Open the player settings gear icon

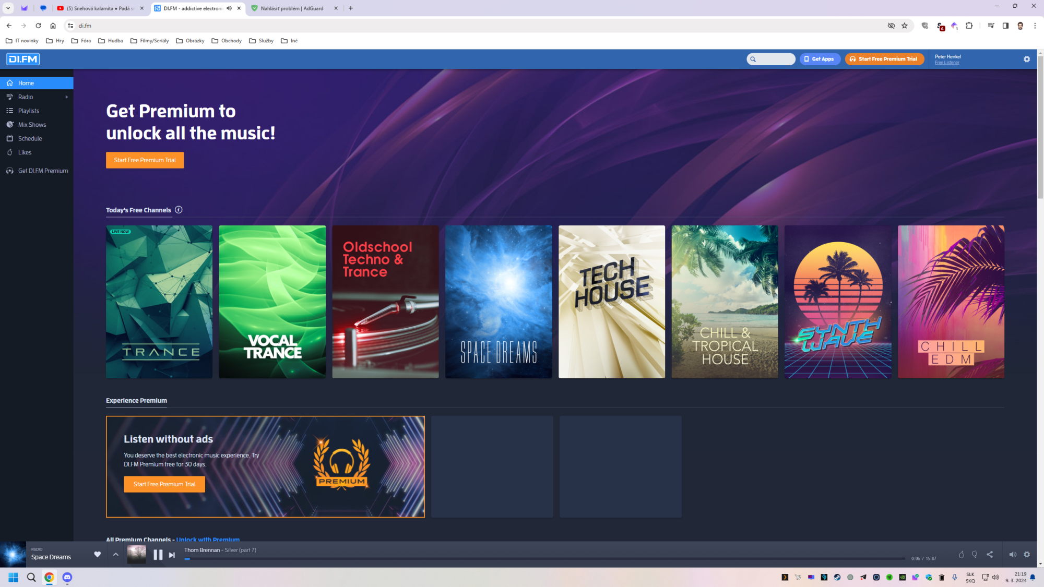[x=1027, y=555]
